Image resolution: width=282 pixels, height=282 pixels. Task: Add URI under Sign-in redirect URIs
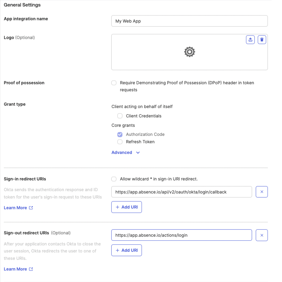[126, 207]
